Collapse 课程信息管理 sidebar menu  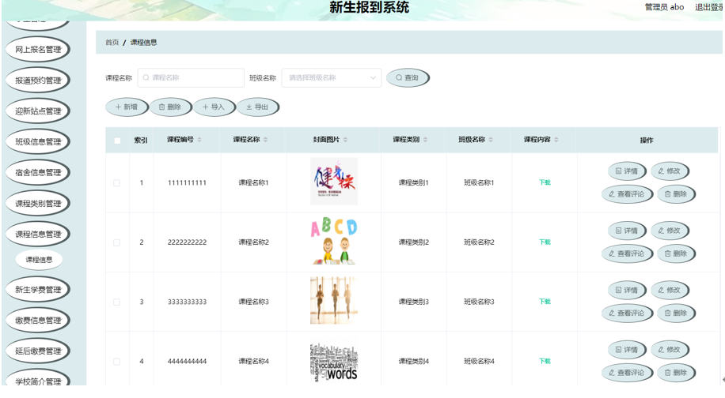[x=38, y=235]
